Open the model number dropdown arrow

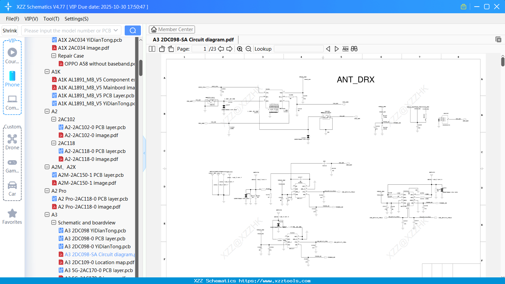(116, 30)
